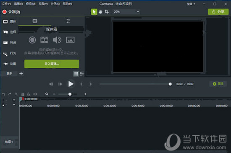Jump to next clip with right chevron

click(x=91, y=84)
